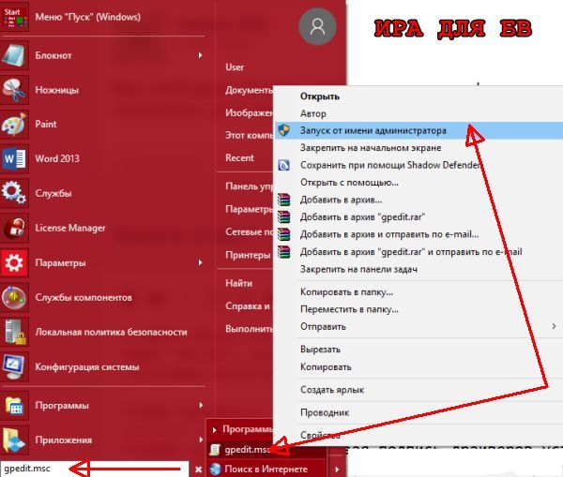Click the administrator shield icon
The image size is (563, 477).
click(x=284, y=130)
